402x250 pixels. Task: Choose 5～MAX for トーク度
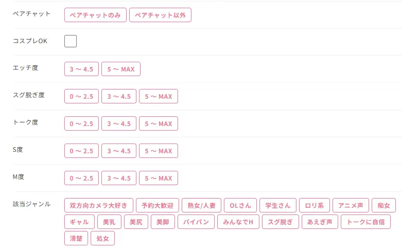159,123
